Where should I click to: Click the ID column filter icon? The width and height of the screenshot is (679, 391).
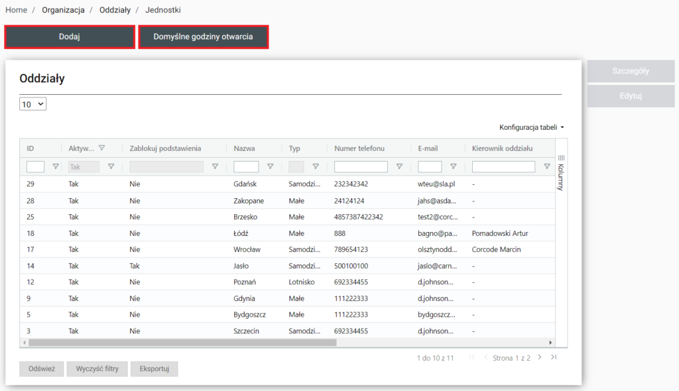coord(56,167)
